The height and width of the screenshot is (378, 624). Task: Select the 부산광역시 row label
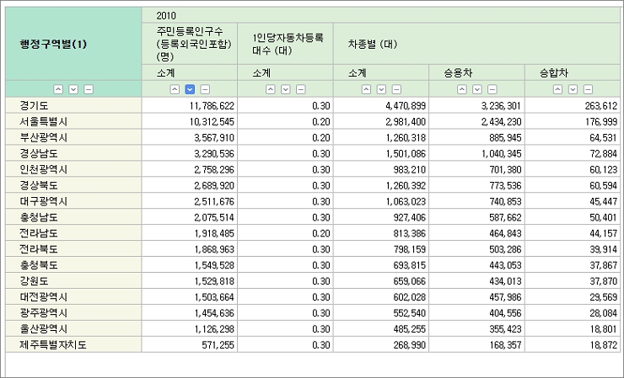click(x=44, y=137)
